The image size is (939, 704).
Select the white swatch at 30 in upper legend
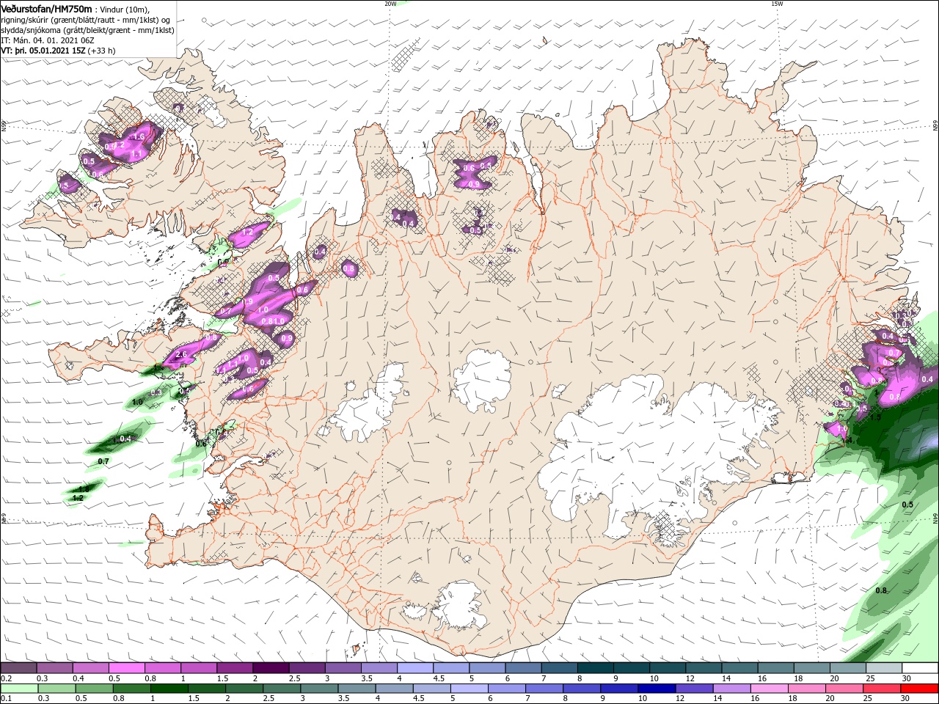tap(921, 668)
